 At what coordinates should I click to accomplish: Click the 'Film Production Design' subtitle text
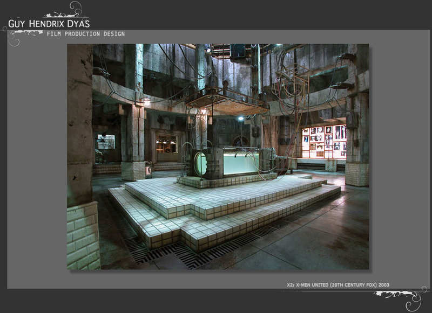point(86,34)
